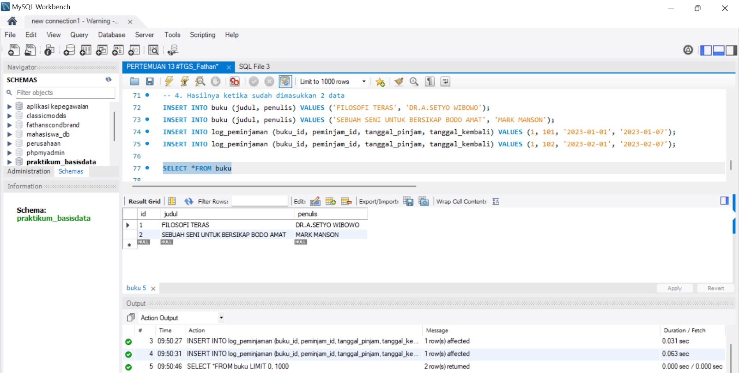739x373 pixels.
Task: Open the Scripting menu
Action: [x=202, y=35]
